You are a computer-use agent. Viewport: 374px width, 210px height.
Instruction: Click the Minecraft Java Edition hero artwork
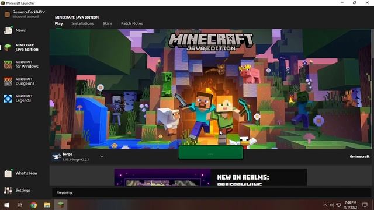[210, 89]
